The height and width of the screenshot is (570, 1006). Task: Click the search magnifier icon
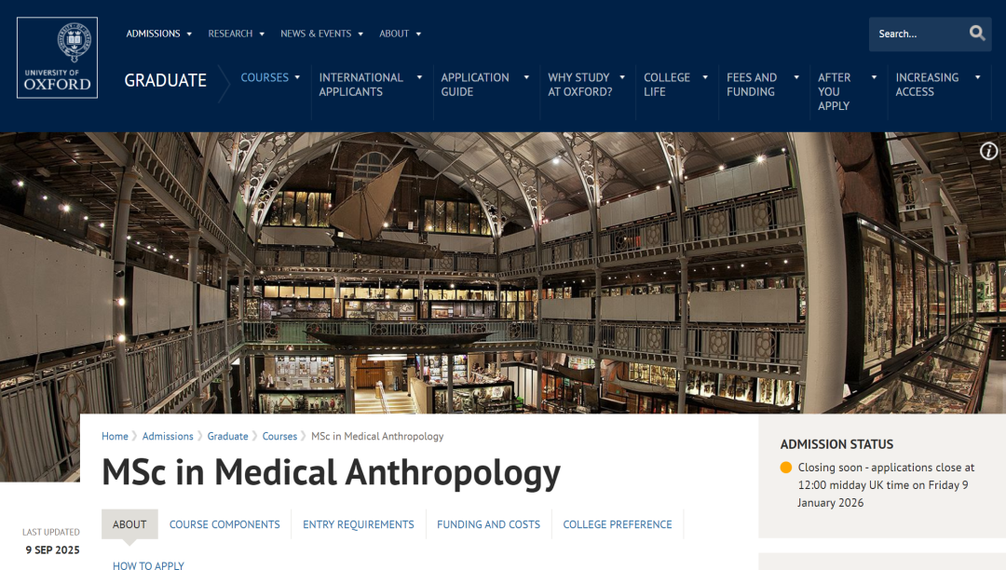(x=976, y=34)
